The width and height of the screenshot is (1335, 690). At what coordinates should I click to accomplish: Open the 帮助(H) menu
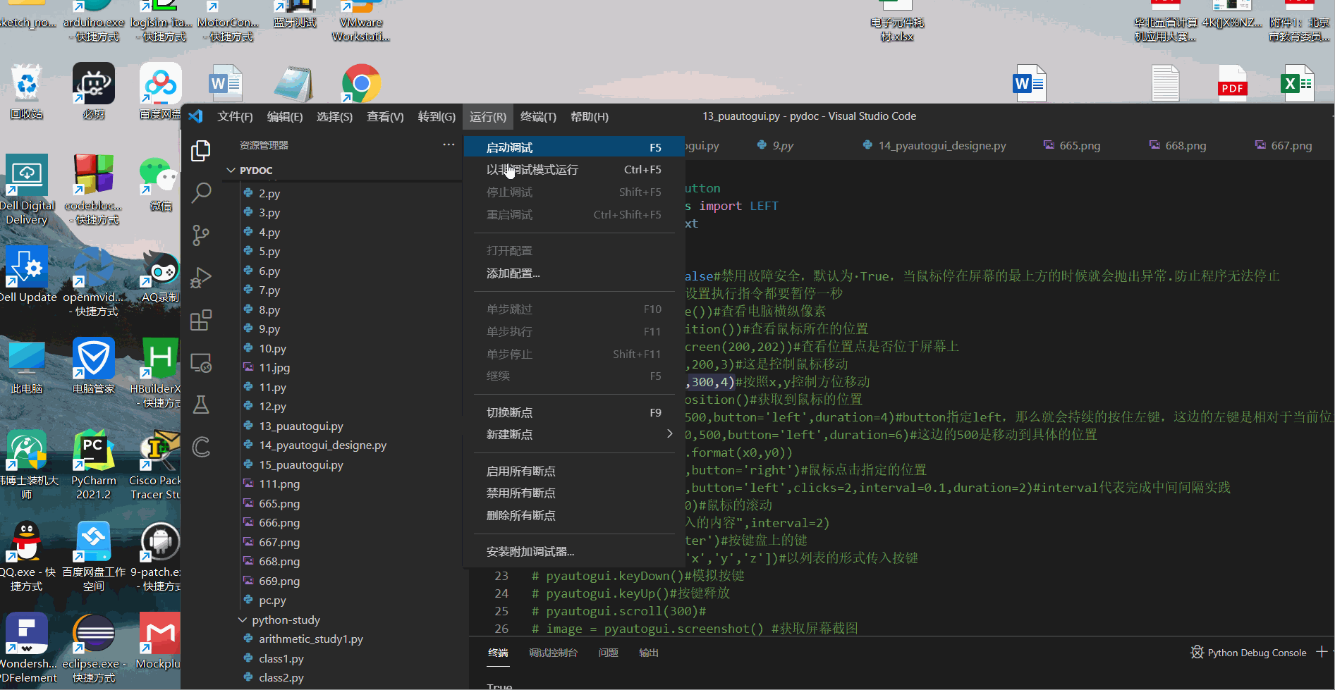(x=589, y=116)
